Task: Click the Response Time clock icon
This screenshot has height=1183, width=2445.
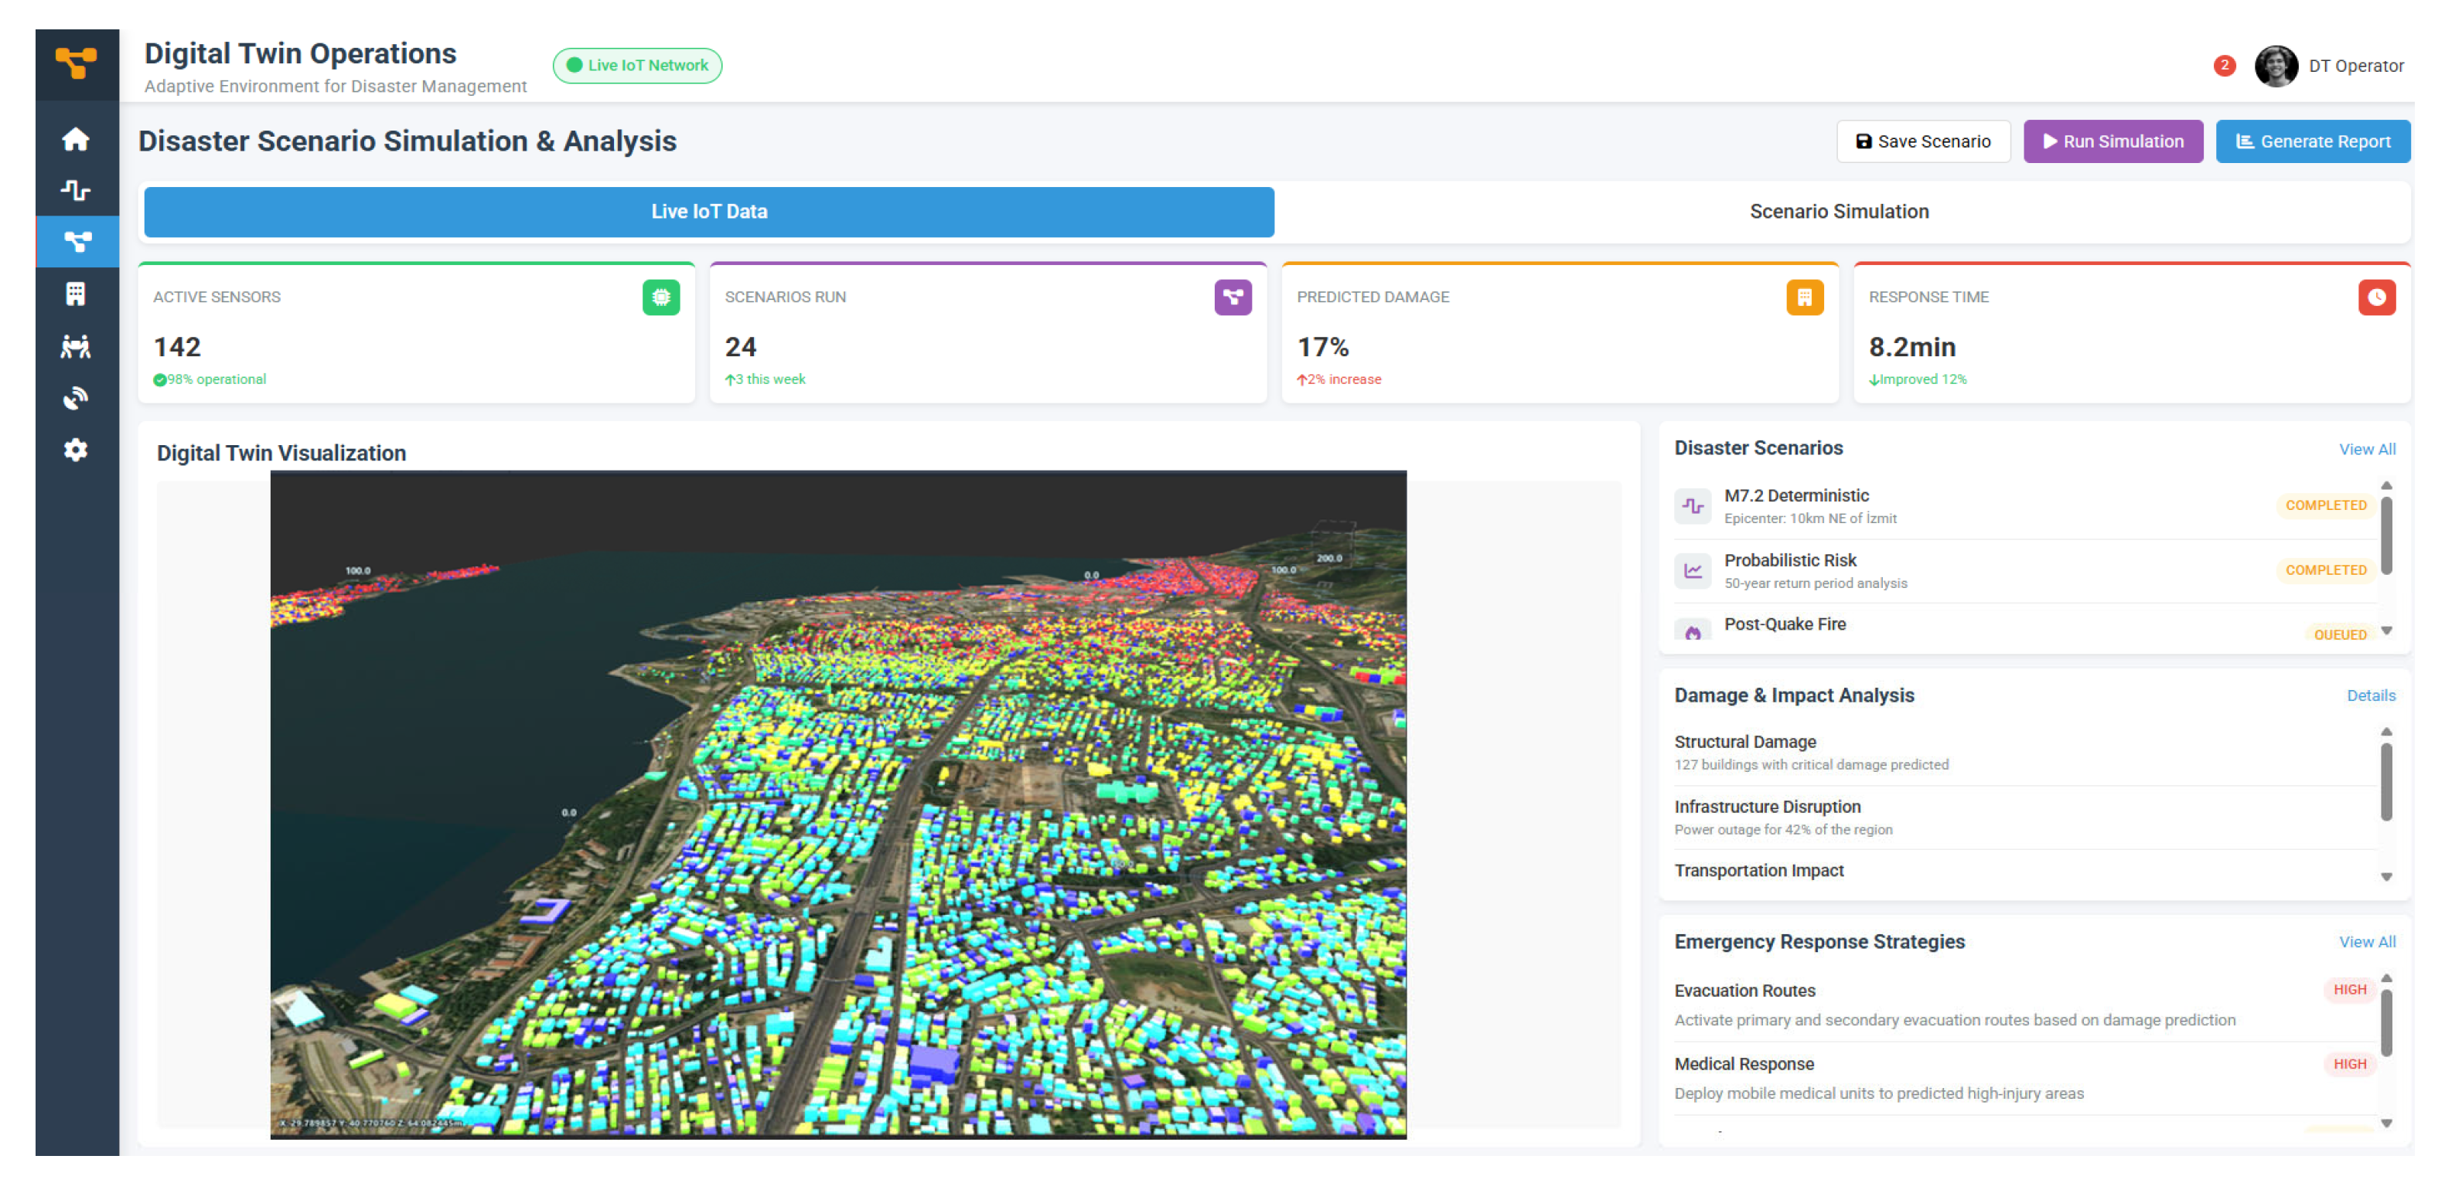Action: click(2375, 298)
